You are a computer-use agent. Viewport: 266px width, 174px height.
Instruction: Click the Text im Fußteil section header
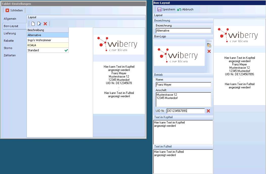tap(183, 146)
